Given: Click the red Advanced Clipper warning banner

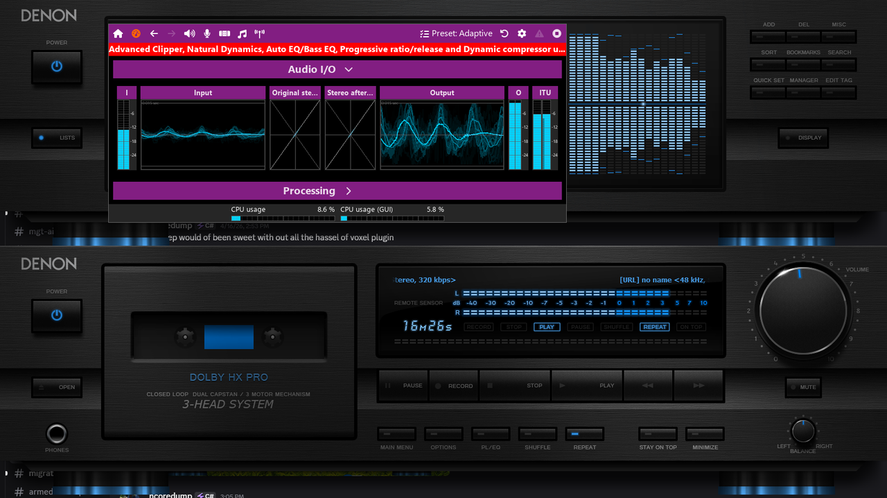Looking at the screenshot, I should 337,49.
